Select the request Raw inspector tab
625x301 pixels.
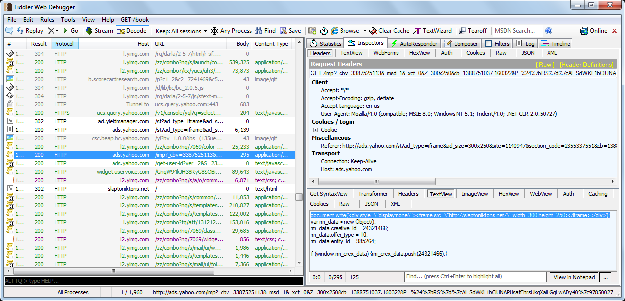(x=501, y=53)
